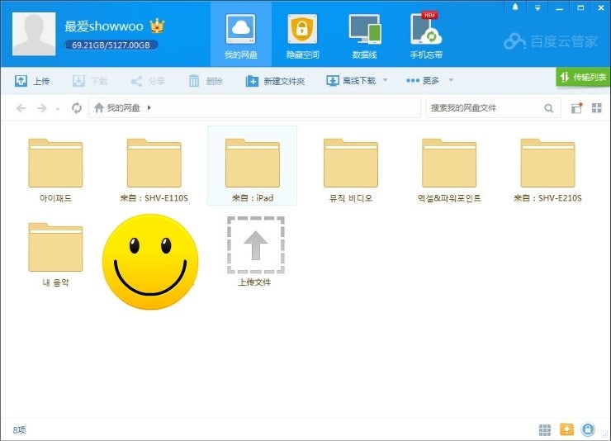The width and height of the screenshot is (611, 441).
Task: Click the 删除 delete button
Action: 206,81
